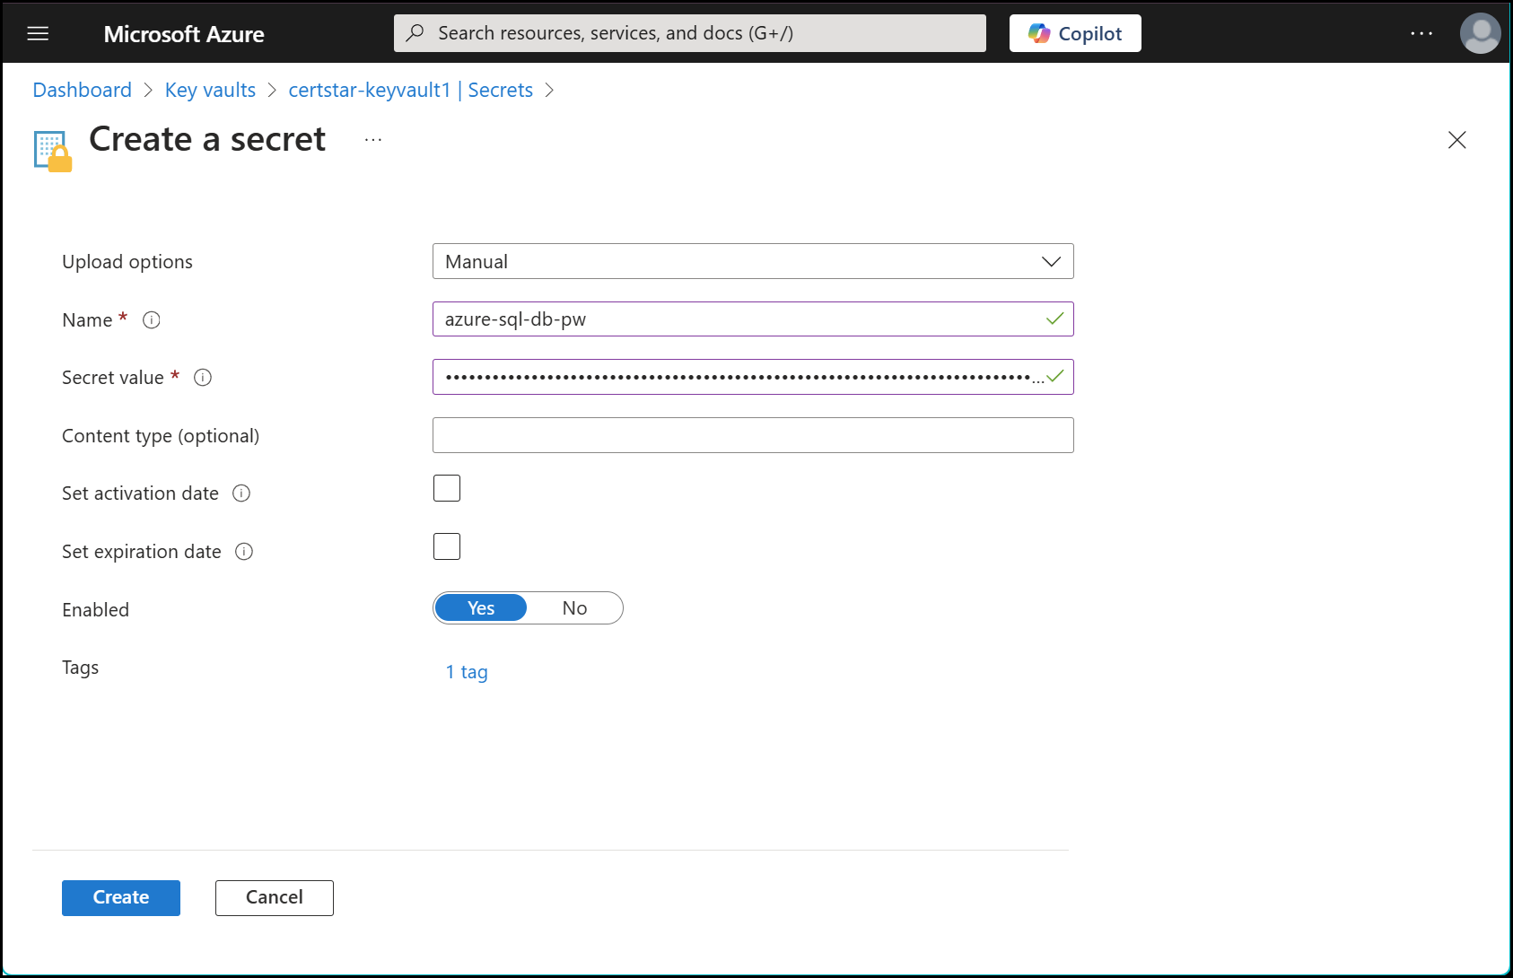This screenshot has width=1513, height=978.
Task: Open the Azure portal hamburger menu
Action: (x=38, y=32)
